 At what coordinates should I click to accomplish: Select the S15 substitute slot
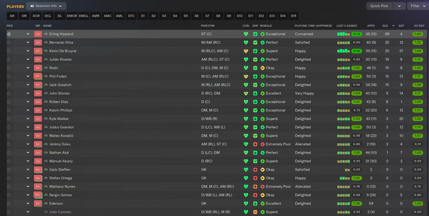pyautogui.click(x=294, y=16)
